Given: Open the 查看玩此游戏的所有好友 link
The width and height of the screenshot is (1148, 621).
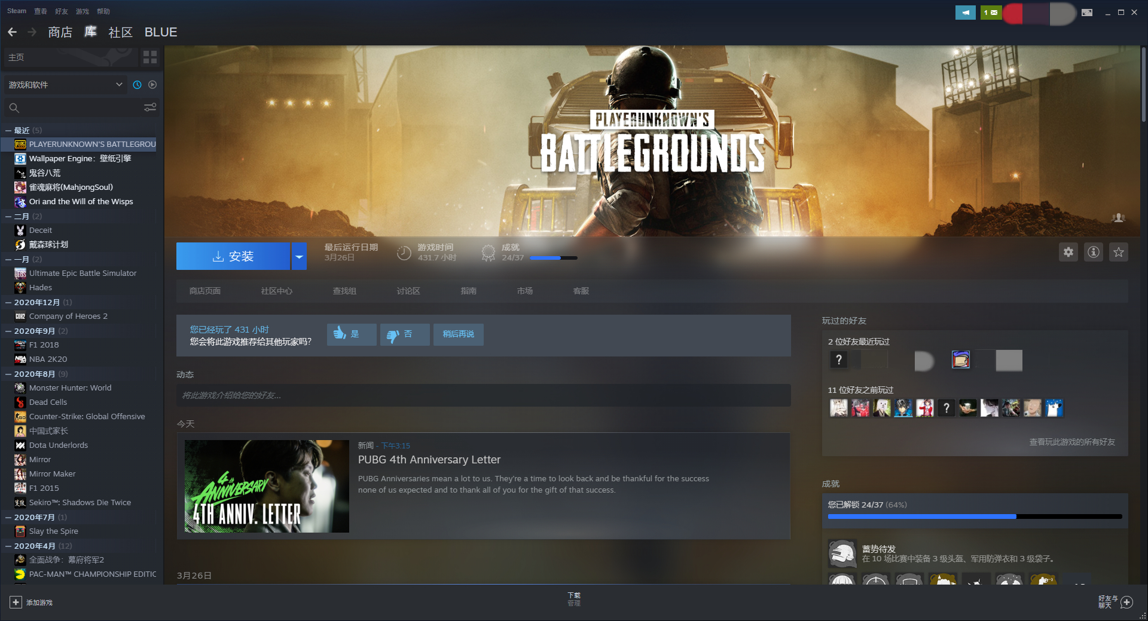Looking at the screenshot, I should [1071, 442].
